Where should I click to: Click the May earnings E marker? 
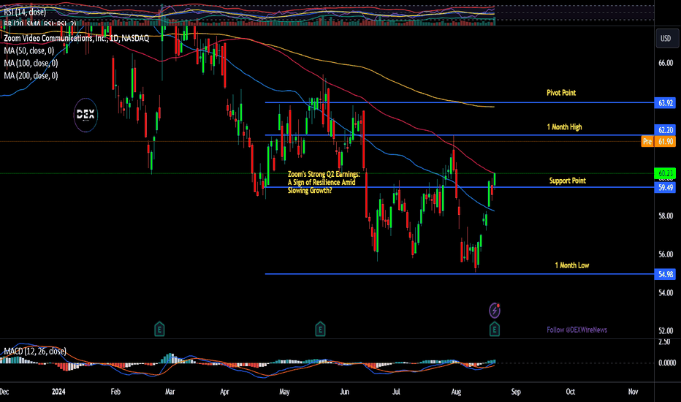pyautogui.click(x=320, y=329)
